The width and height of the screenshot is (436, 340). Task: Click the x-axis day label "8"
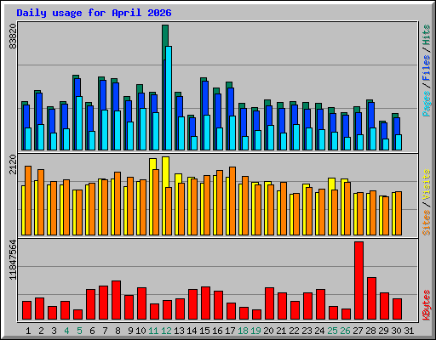click(118, 331)
